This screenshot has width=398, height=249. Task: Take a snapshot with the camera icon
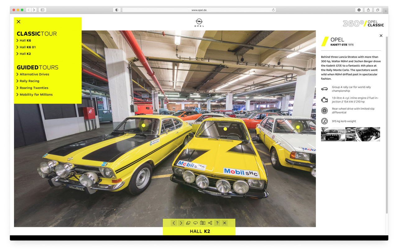(203, 223)
